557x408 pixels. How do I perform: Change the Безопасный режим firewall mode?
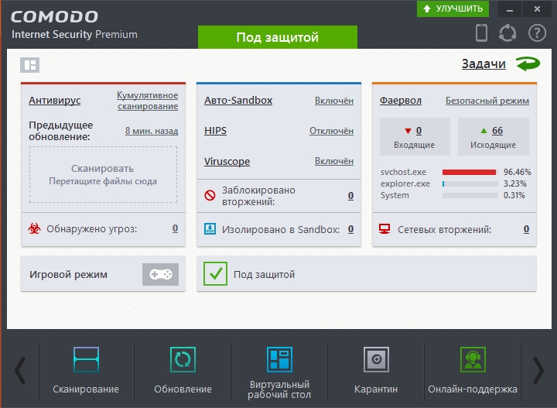(x=487, y=101)
